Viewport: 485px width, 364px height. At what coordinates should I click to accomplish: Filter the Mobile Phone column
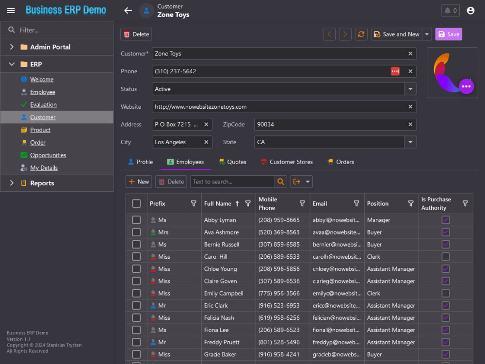(x=302, y=203)
